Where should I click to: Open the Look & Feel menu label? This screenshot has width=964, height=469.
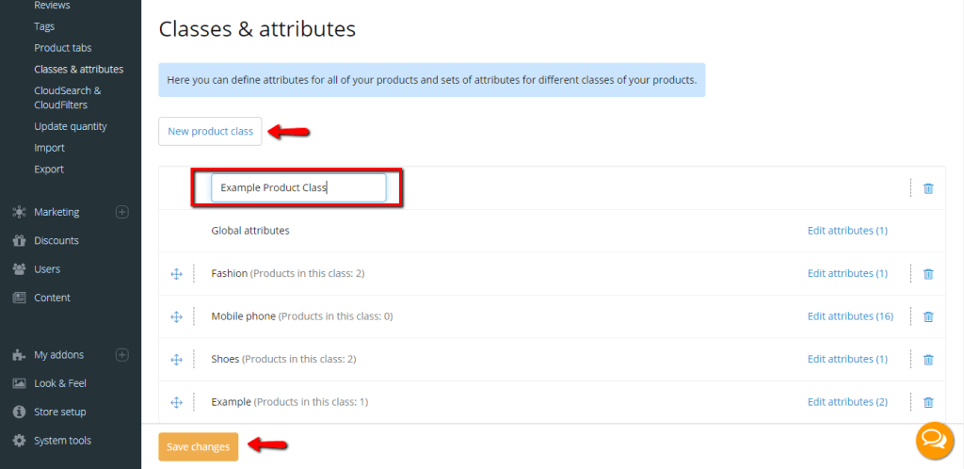pos(60,383)
